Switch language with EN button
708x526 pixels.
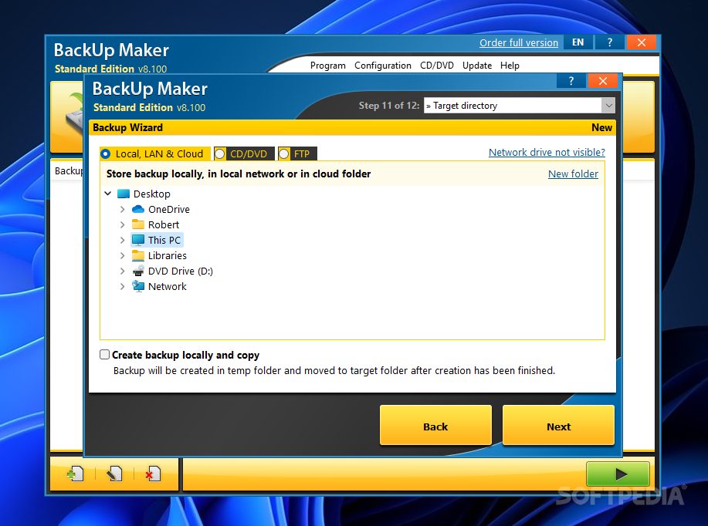tap(578, 42)
